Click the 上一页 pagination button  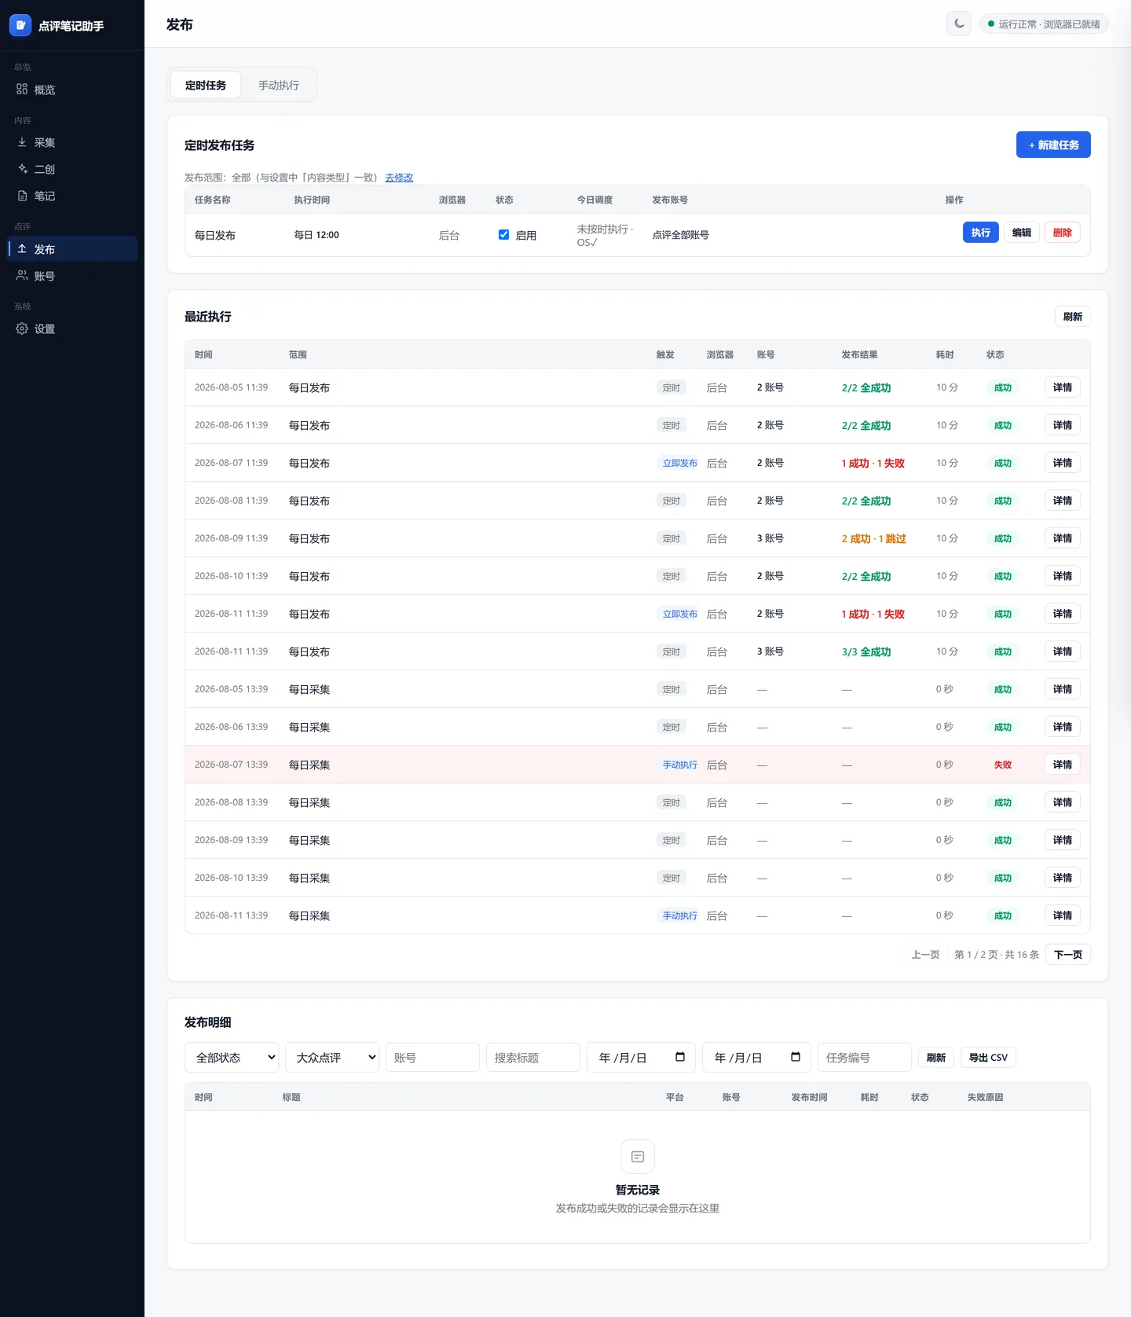[925, 955]
